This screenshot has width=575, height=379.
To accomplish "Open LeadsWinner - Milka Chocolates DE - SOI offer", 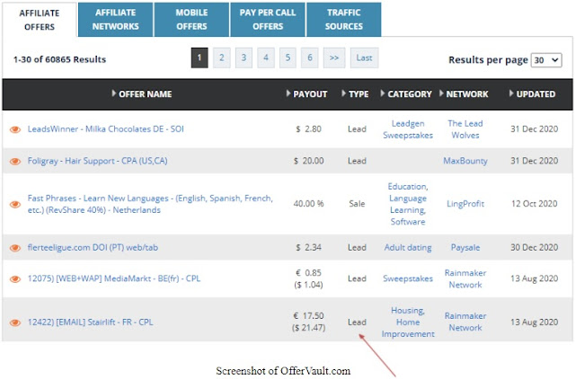I will point(106,129).
